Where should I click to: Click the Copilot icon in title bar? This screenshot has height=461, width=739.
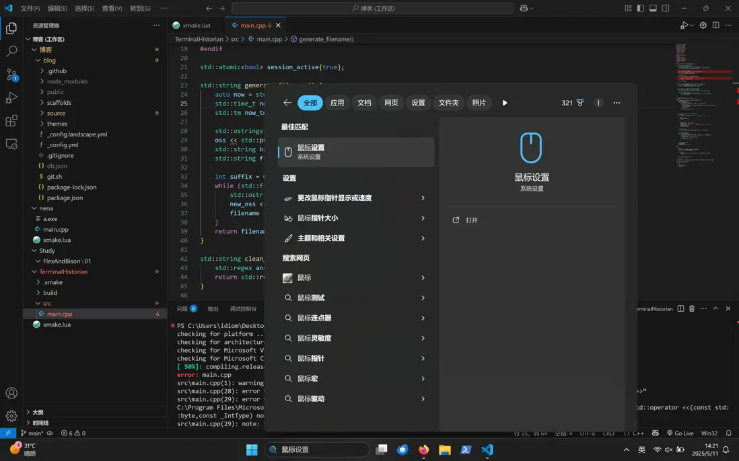(524, 8)
